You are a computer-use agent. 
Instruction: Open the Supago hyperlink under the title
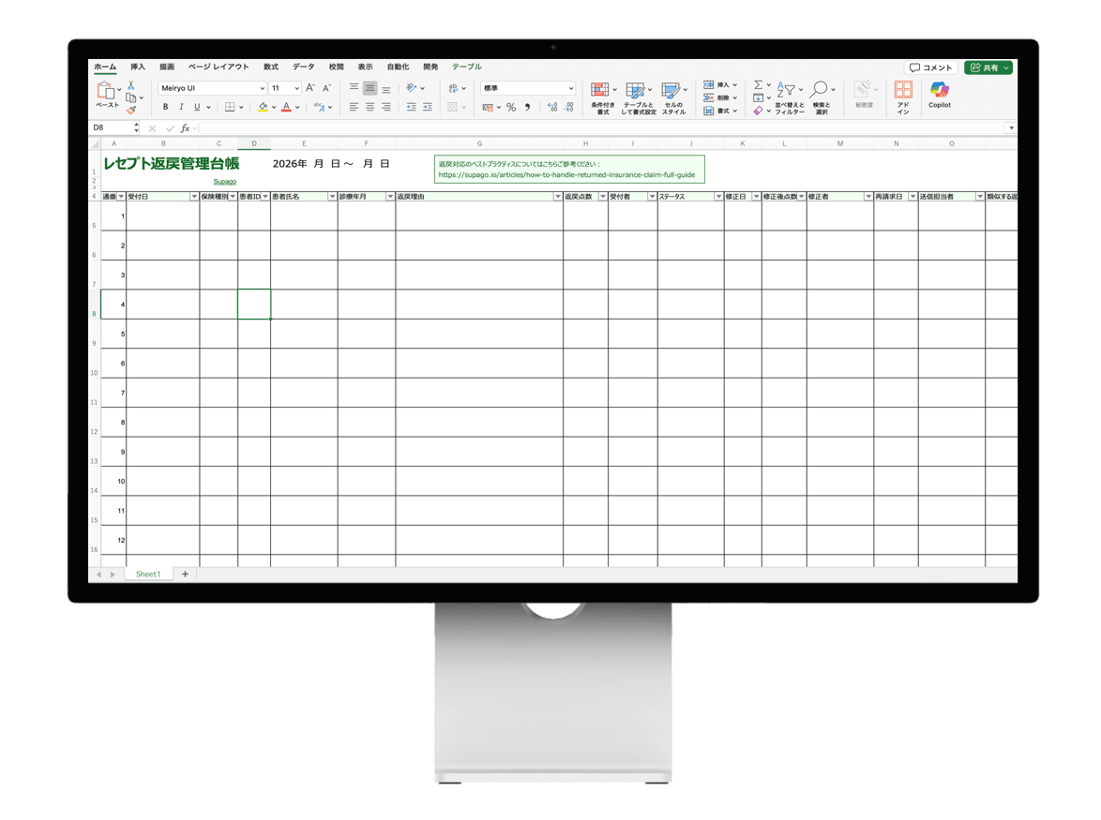pos(225,182)
